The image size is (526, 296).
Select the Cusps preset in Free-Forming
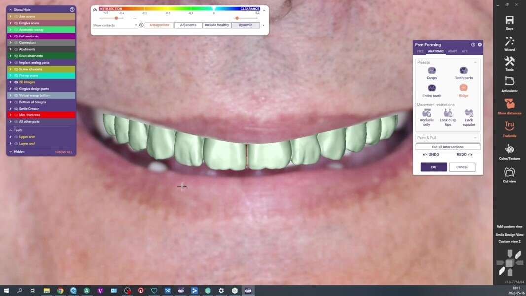(431, 72)
